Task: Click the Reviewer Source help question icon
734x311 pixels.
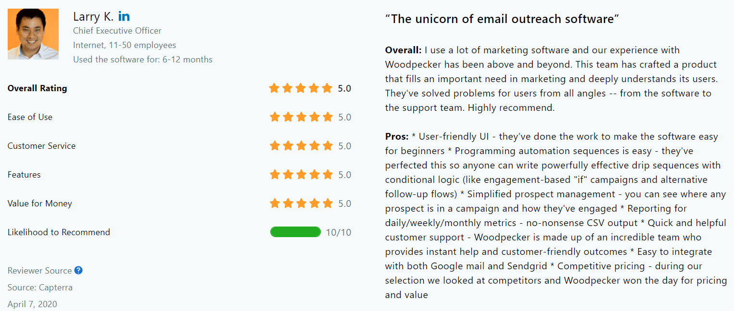Action: click(x=78, y=270)
